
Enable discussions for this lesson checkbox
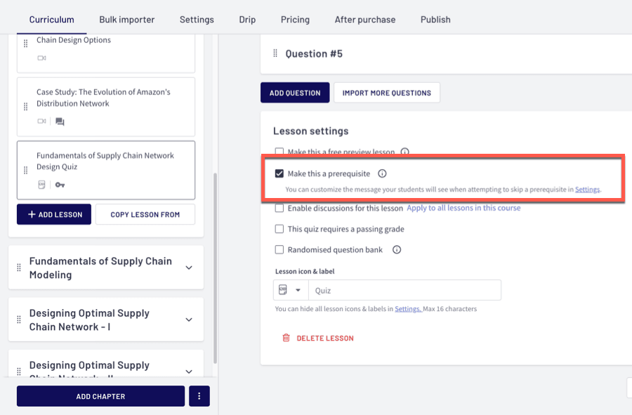click(279, 208)
